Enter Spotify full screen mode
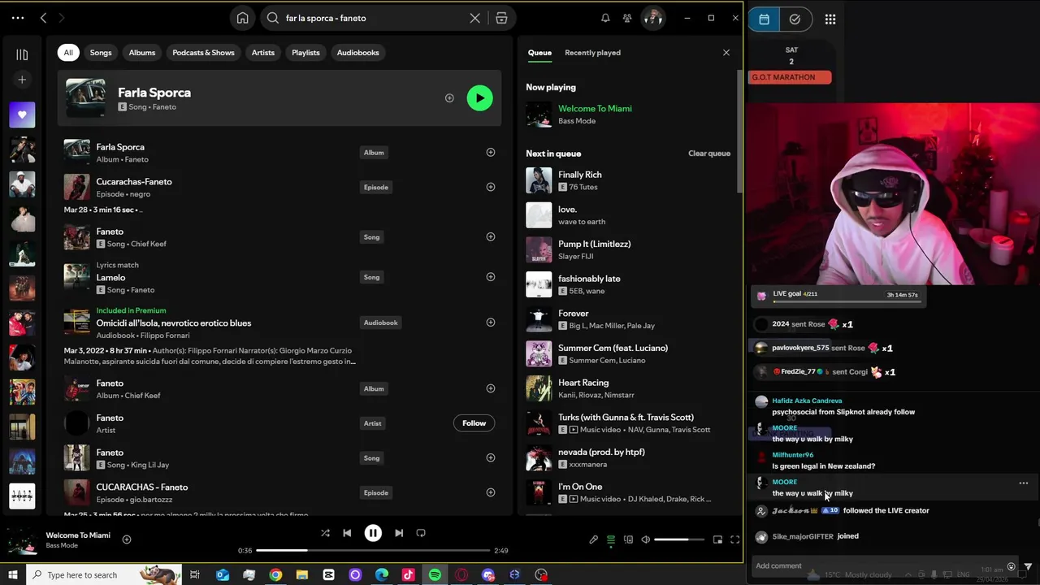This screenshot has width=1040, height=585. click(x=734, y=539)
